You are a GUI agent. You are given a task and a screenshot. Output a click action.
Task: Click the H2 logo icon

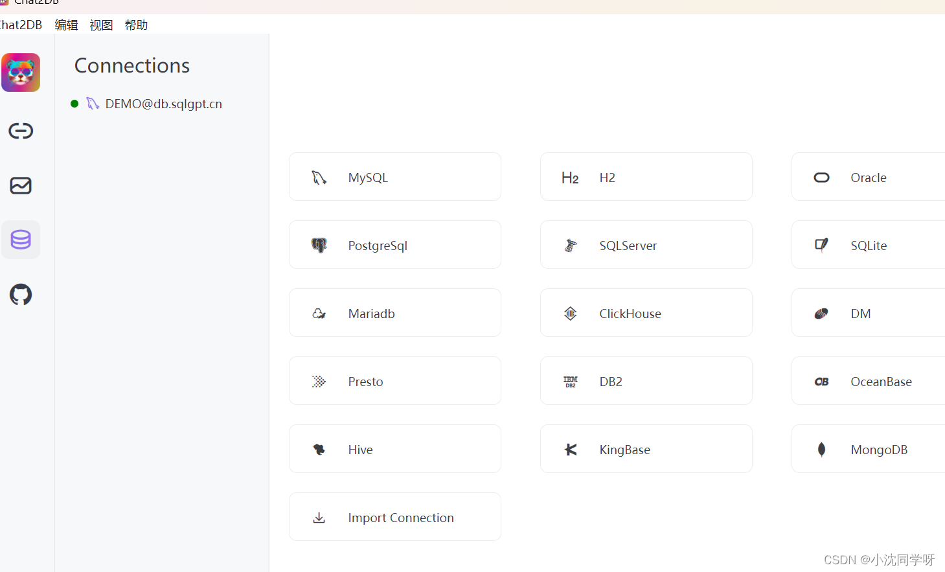[x=570, y=177]
